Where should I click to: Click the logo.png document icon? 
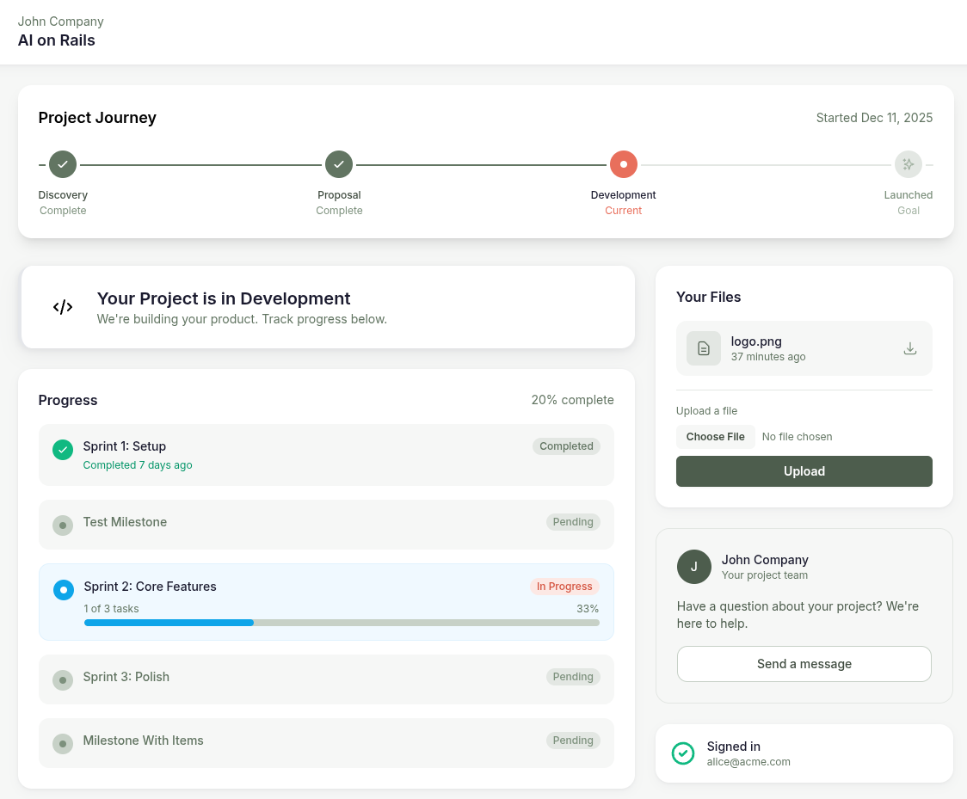point(704,348)
